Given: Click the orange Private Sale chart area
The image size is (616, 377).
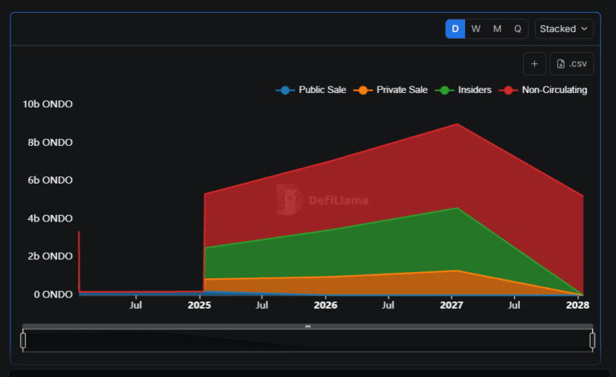Looking at the screenshot, I should [361, 285].
